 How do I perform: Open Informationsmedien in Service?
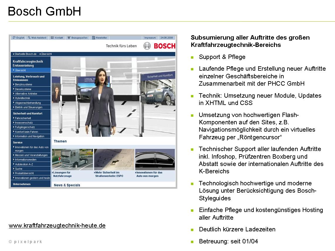(x=25, y=160)
